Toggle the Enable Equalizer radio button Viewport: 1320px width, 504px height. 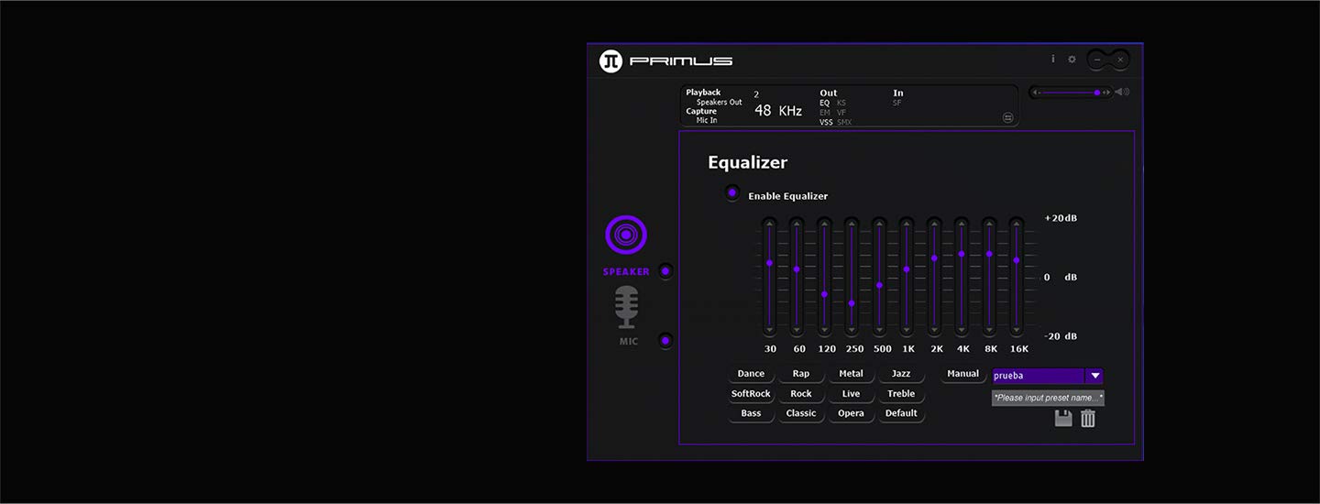(732, 193)
